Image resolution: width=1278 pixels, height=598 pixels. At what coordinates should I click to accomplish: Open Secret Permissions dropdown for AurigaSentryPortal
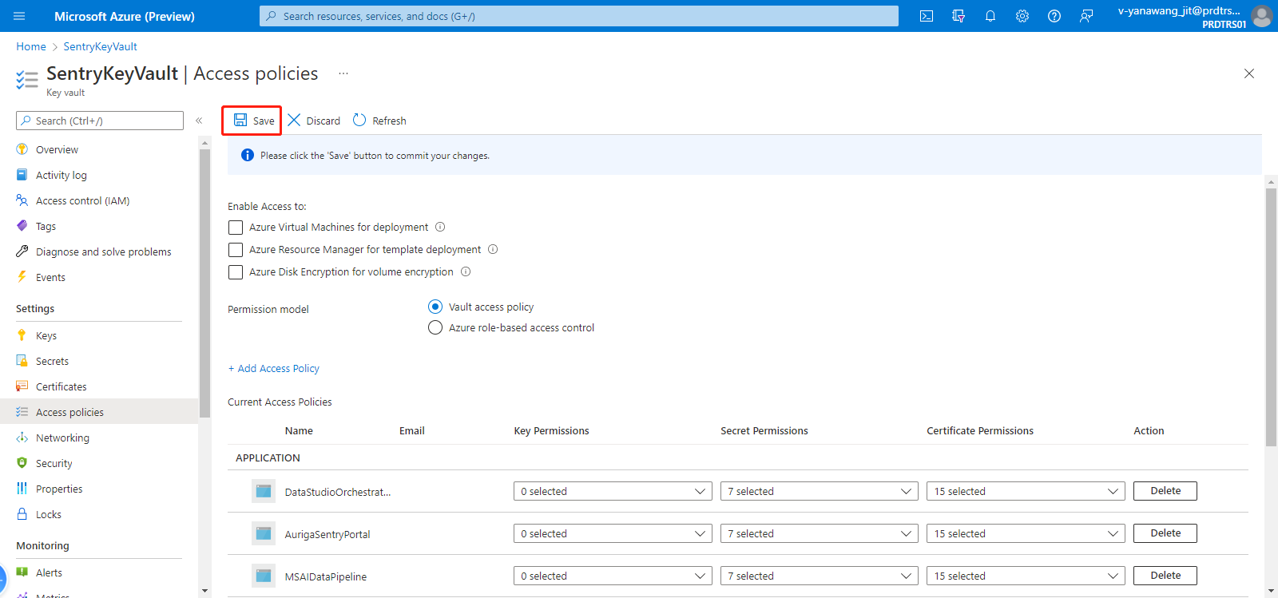[820, 533]
